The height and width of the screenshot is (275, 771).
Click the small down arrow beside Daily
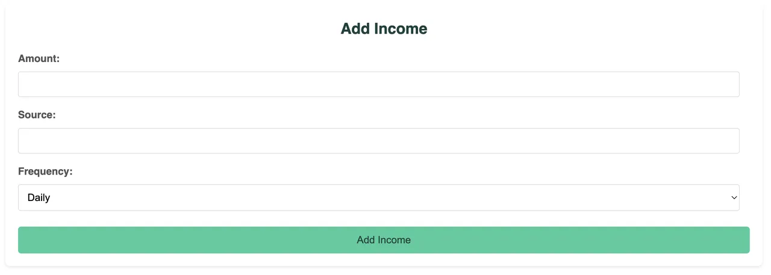(734, 197)
